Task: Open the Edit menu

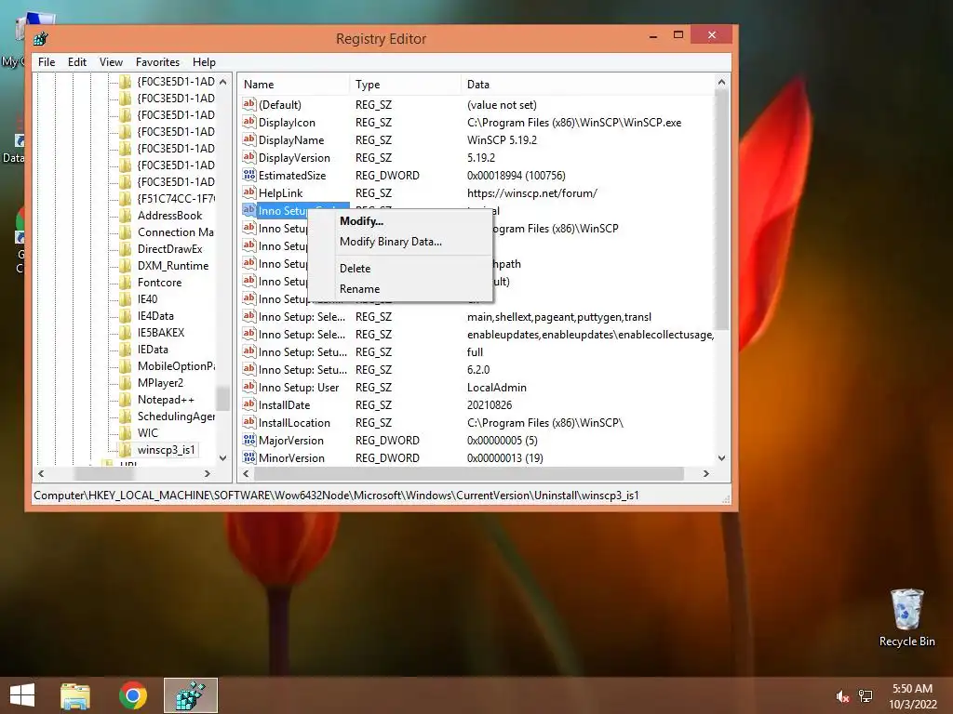Action: [77, 62]
